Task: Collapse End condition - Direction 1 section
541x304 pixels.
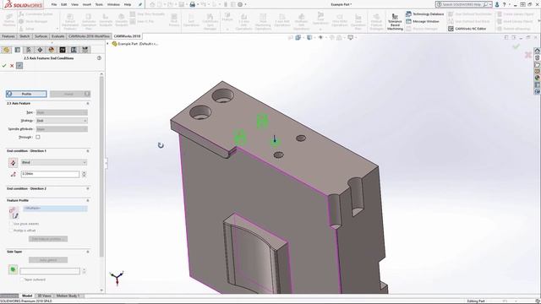Action: pyautogui.click(x=88, y=151)
